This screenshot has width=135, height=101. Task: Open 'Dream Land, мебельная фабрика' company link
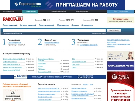(x=14, y=59)
